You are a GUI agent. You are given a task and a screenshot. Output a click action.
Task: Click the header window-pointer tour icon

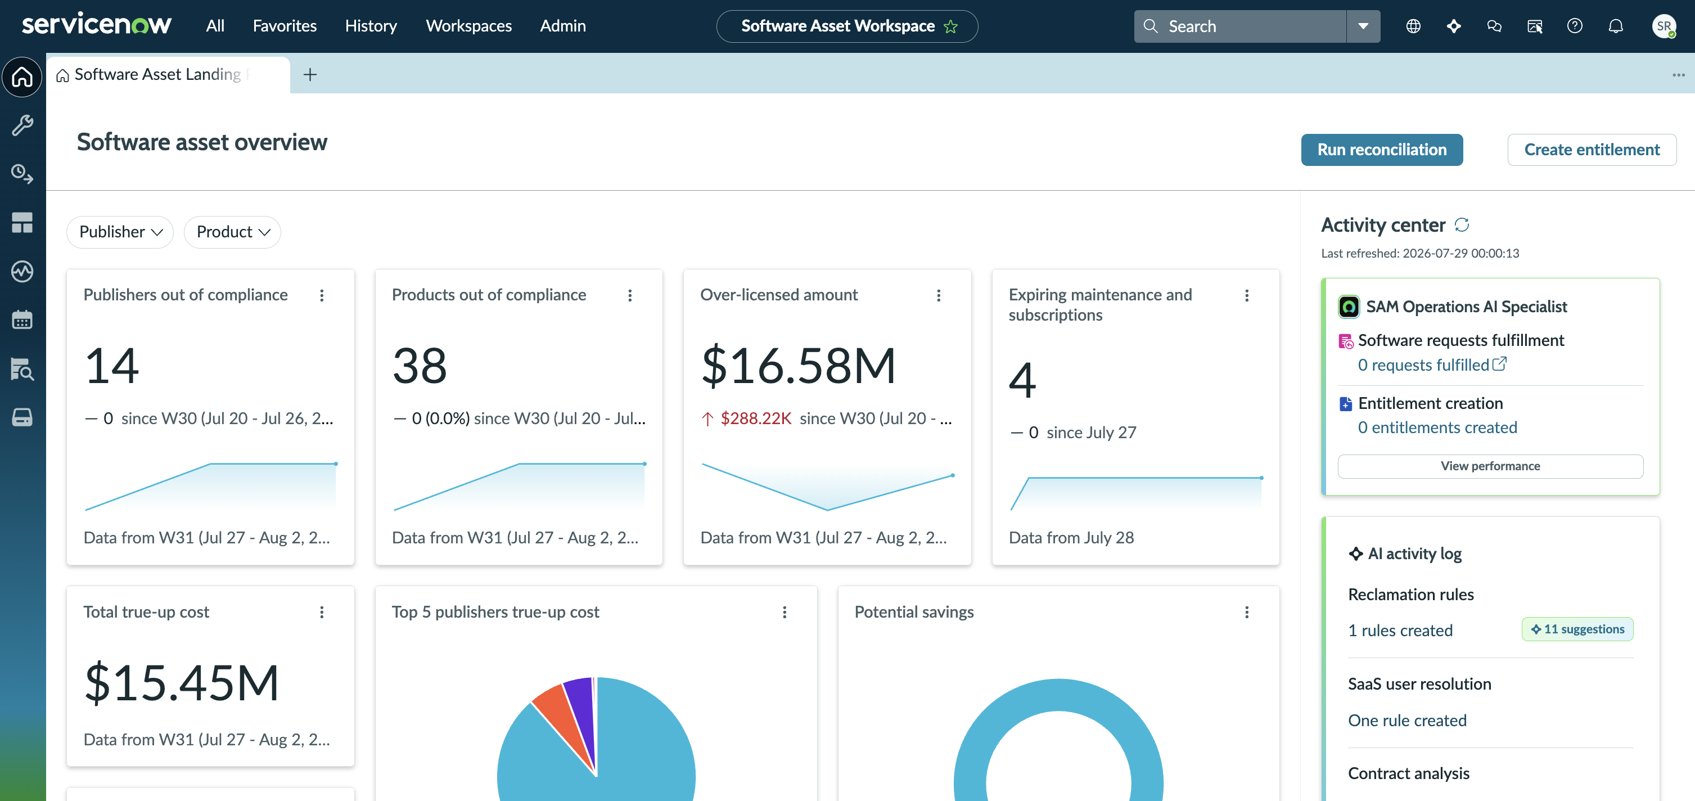pos(1535,26)
